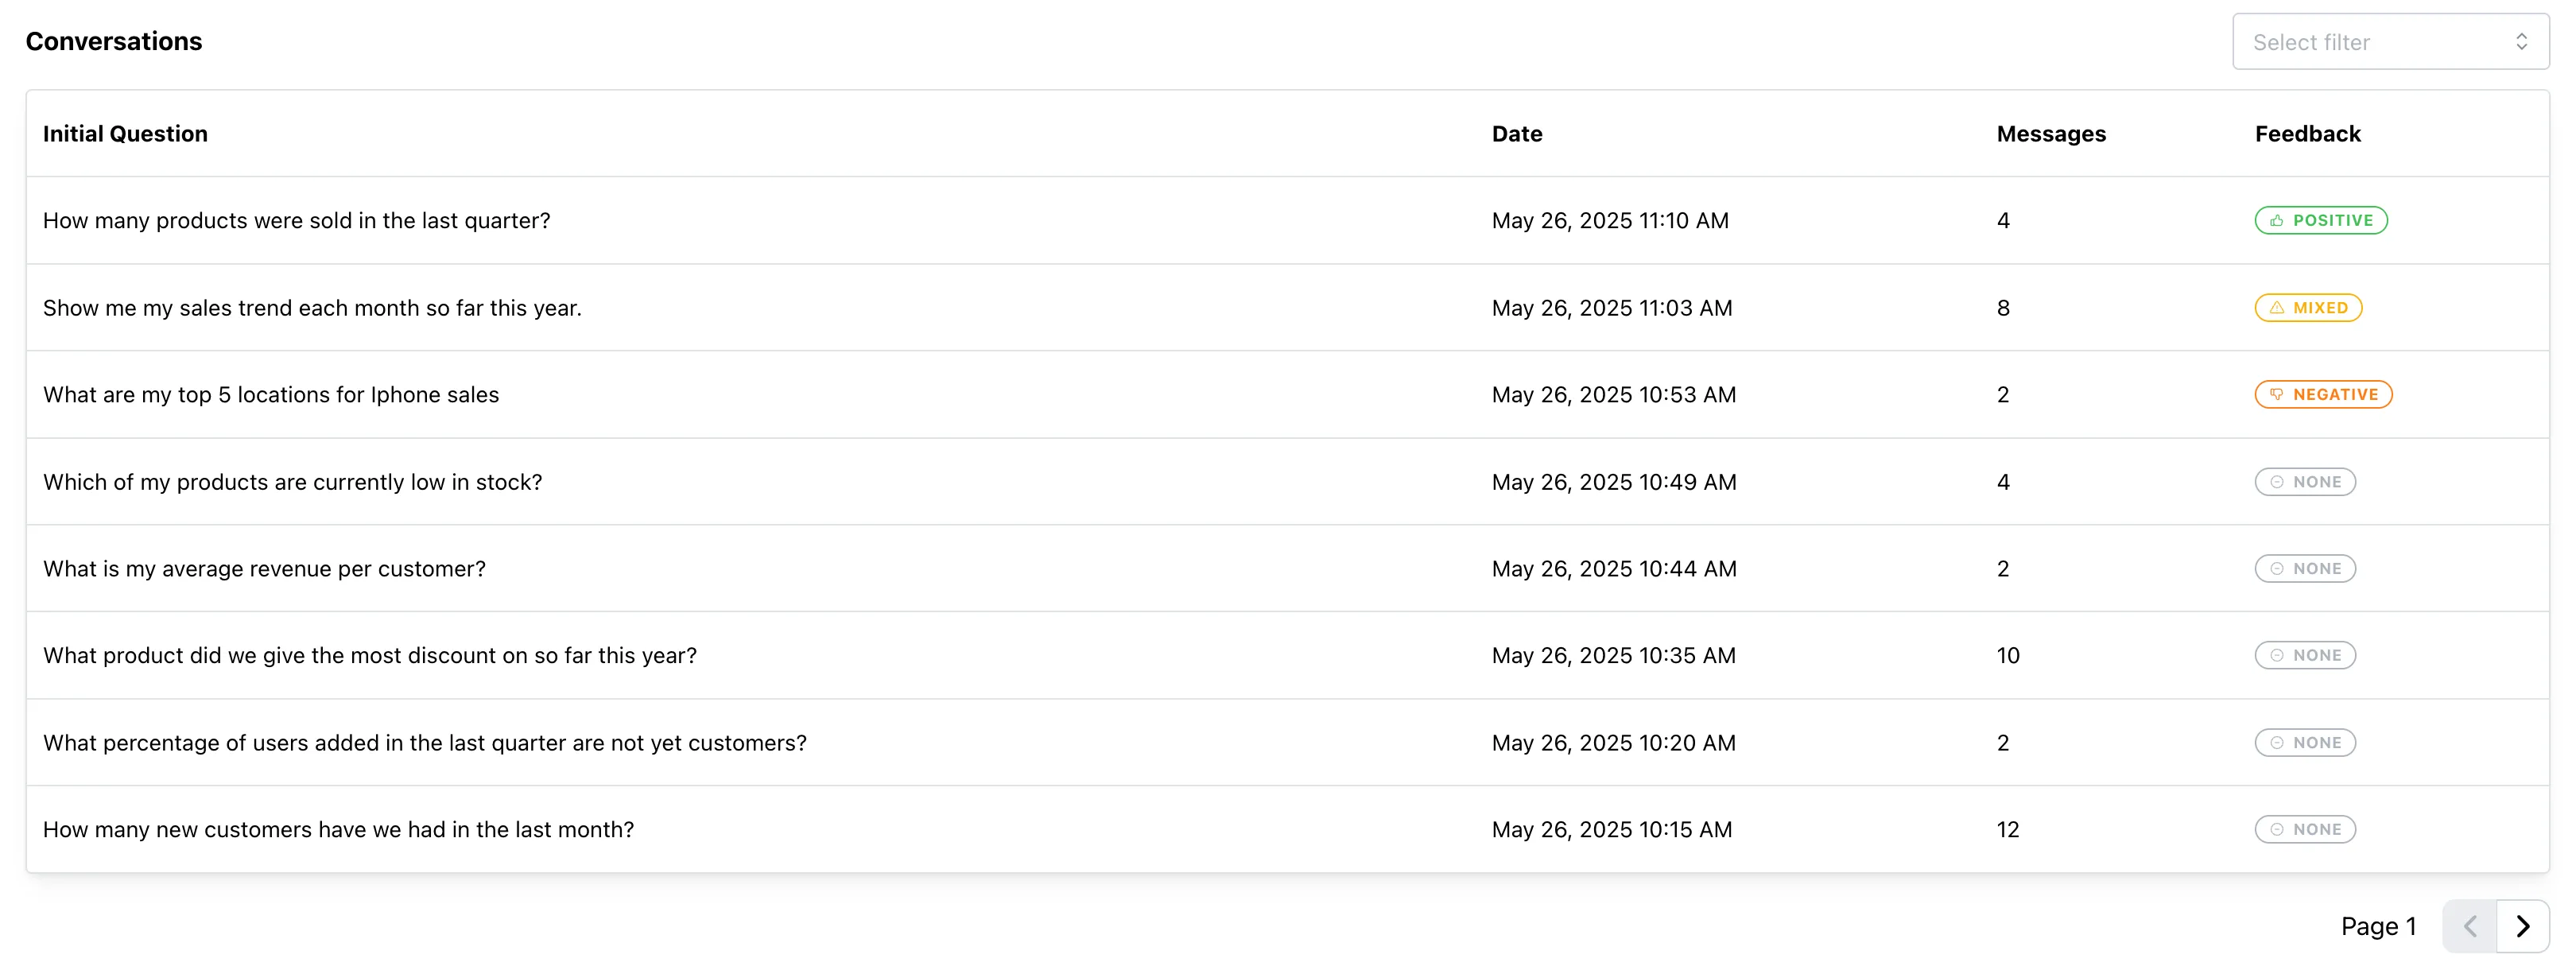Image resolution: width=2576 pixels, height=970 pixels.
Task: Open top 5 locations for Iphone sales
Action: pyautogui.click(x=270, y=395)
